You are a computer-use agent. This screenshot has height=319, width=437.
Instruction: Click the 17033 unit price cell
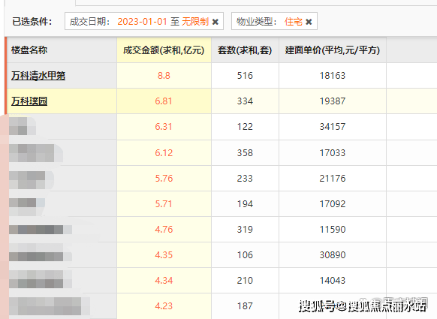333,152
